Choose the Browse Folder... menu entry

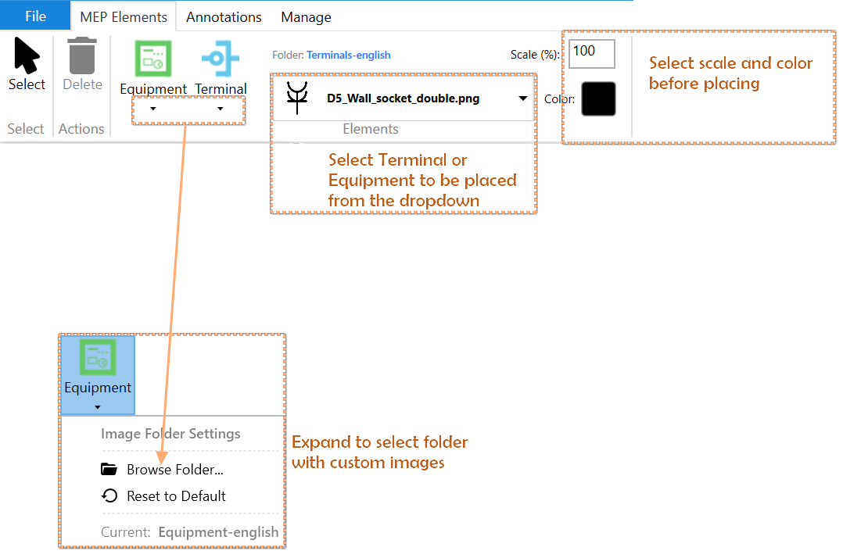coord(175,470)
